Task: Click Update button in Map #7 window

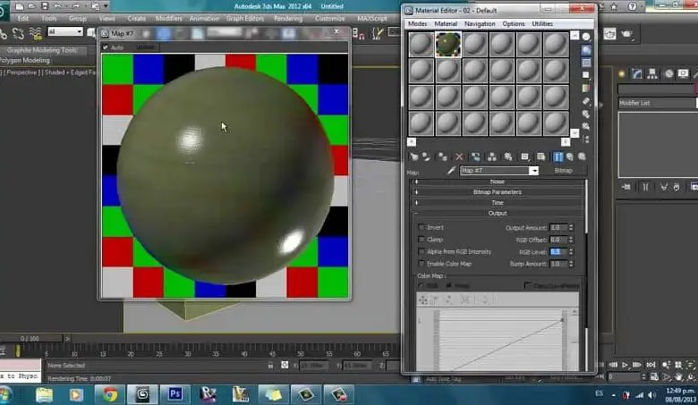Action: pyautogui.click(x=145, y=47)
